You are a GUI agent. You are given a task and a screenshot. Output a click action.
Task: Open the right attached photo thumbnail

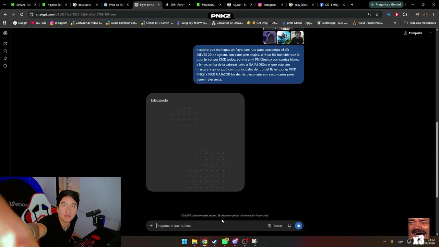(297, 37)
